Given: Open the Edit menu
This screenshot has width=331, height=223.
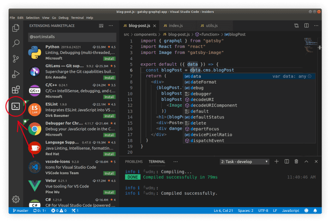Looking at the screenshot, I should tap(20, 18).
